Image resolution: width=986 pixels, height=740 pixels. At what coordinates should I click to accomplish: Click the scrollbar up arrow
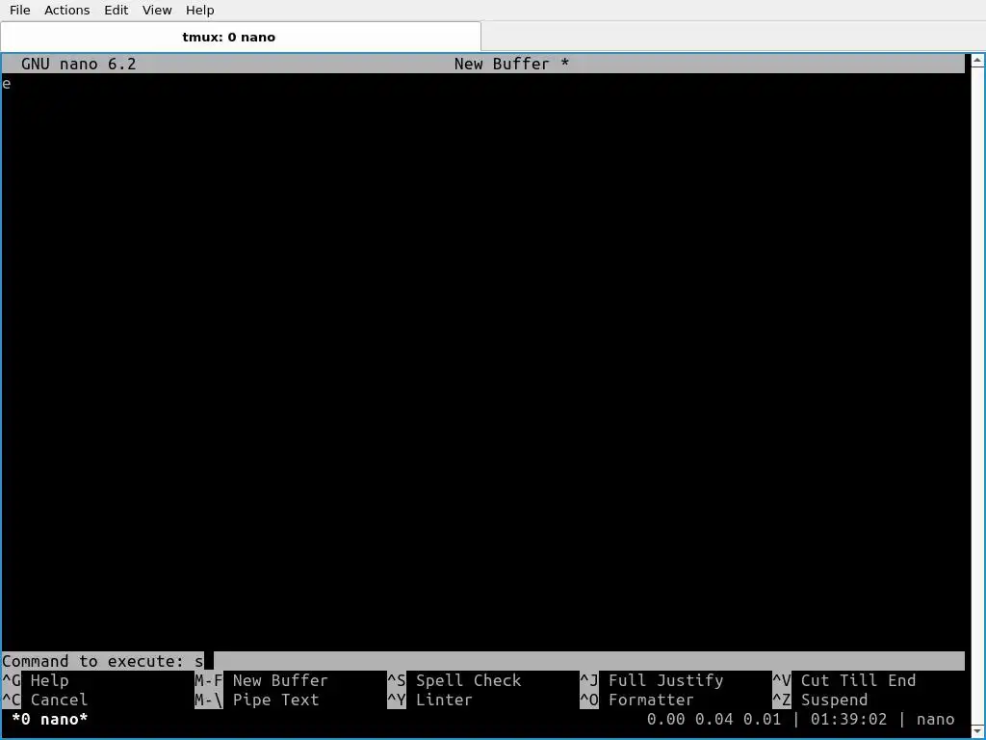point(977,61)
